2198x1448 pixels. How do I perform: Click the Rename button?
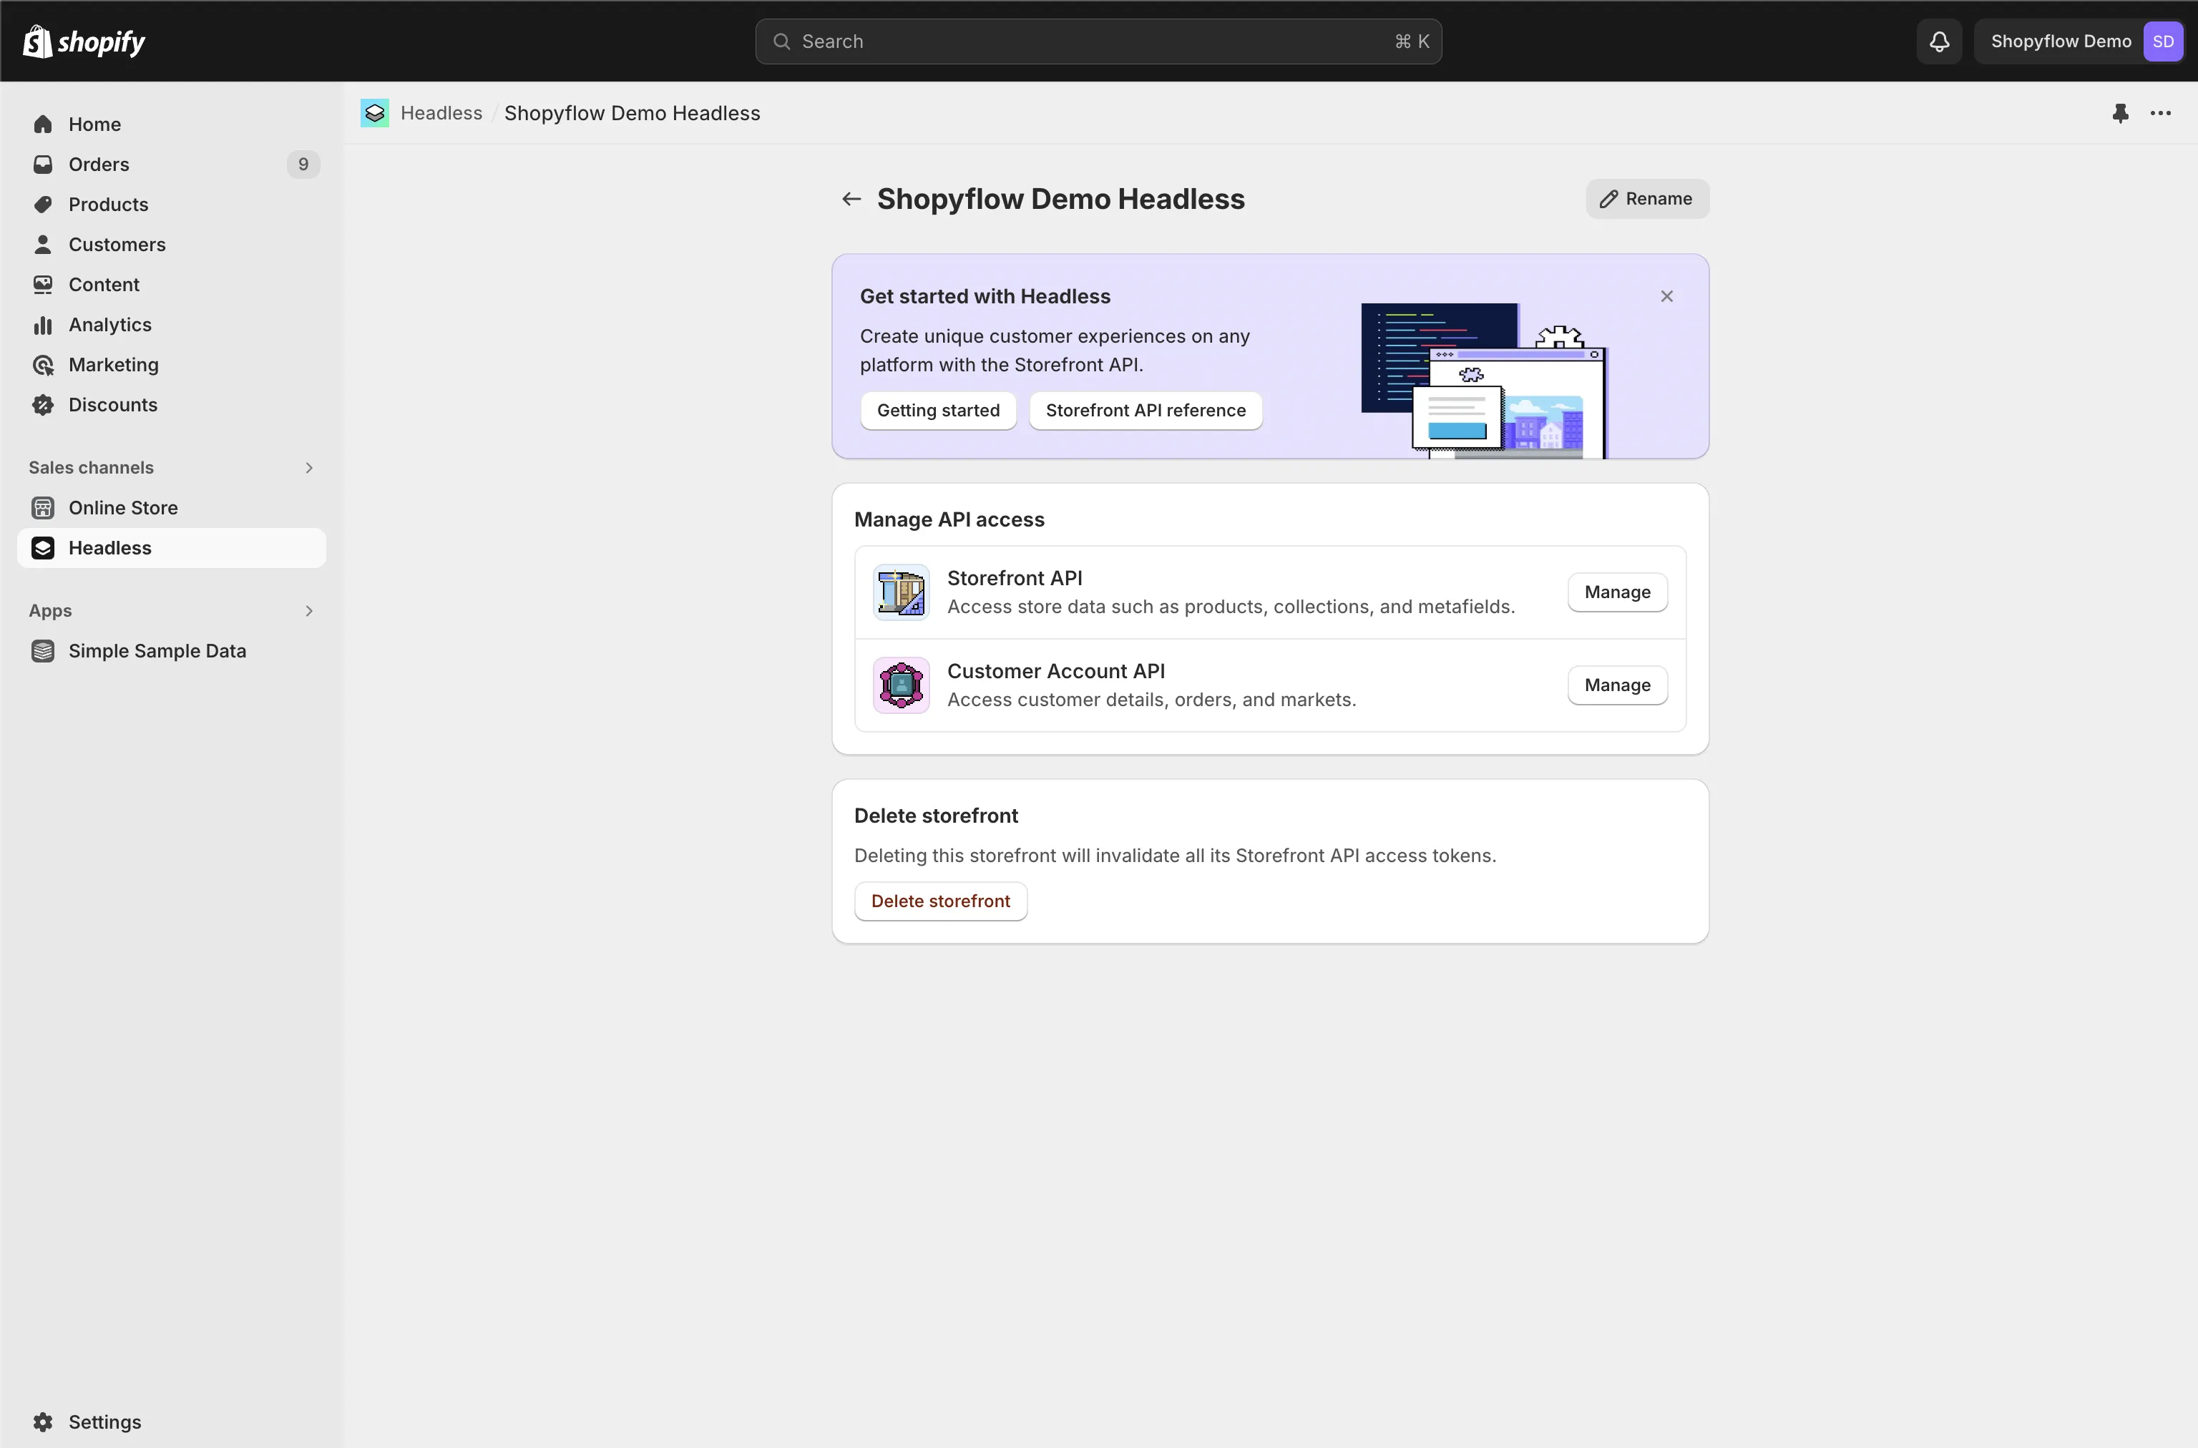point(1648,199)
